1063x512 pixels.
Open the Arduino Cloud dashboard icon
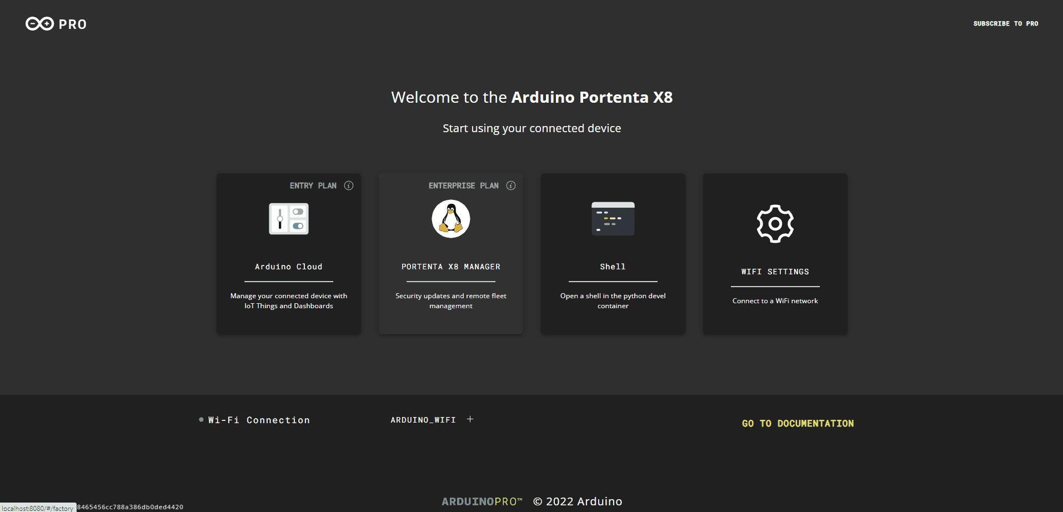point(288,219)
